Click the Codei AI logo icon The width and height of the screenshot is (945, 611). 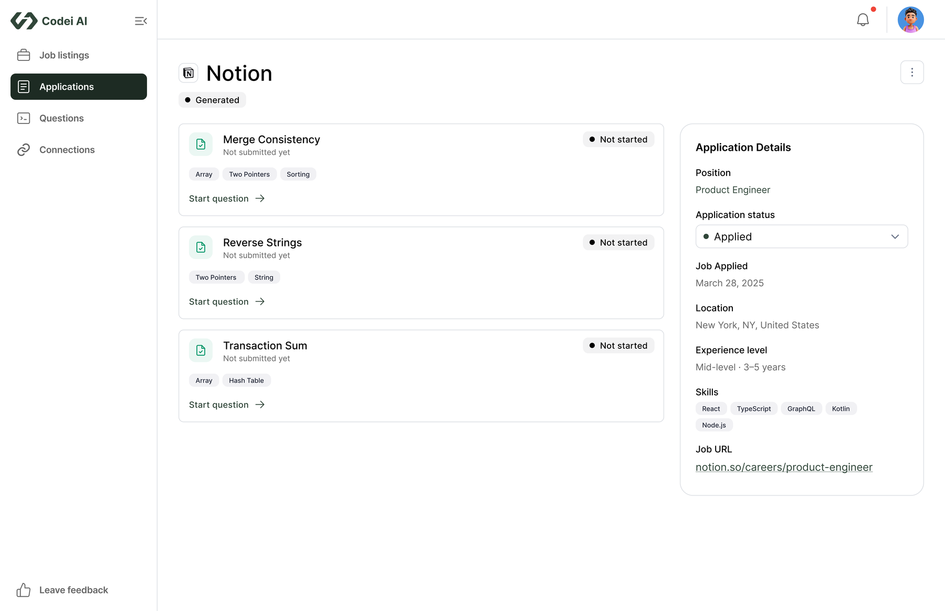24,21
